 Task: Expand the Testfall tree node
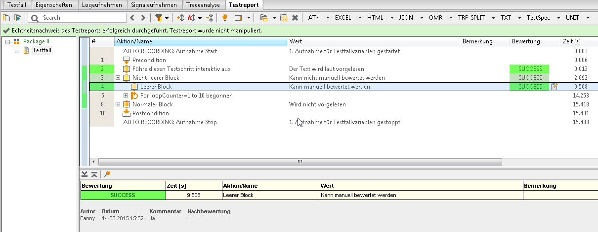click(x=17, y=51)
